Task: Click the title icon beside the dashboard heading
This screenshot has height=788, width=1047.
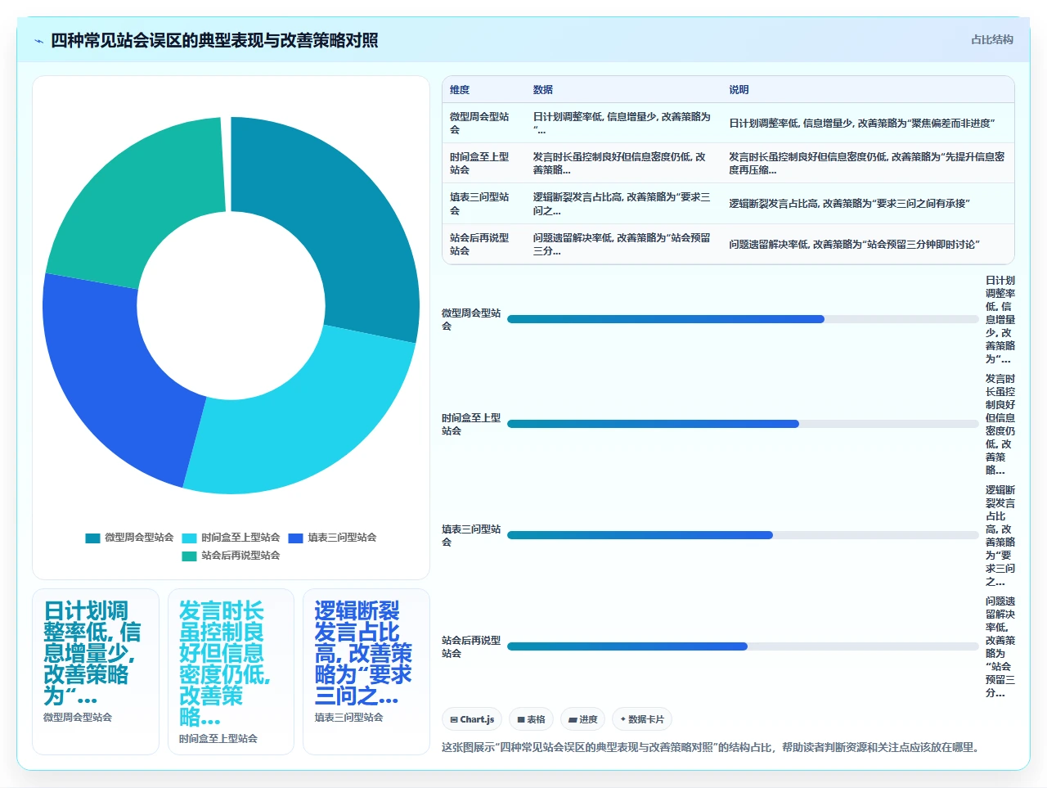Action: 38,41
